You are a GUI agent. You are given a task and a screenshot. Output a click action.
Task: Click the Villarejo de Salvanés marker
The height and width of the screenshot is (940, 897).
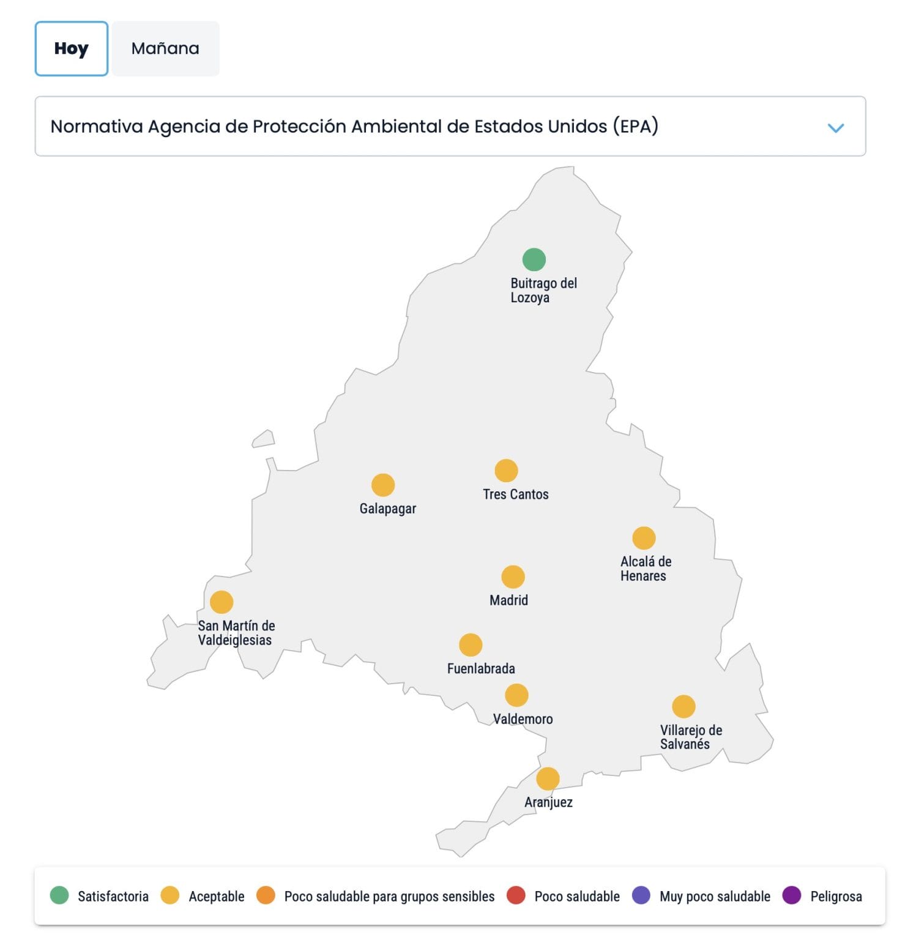683,707
